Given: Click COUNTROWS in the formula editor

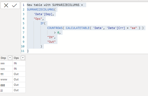Looking at the screenshot, I should (55, 28).
